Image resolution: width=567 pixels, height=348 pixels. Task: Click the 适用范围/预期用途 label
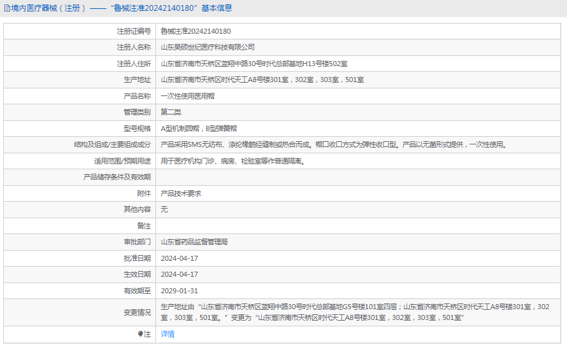122,161
